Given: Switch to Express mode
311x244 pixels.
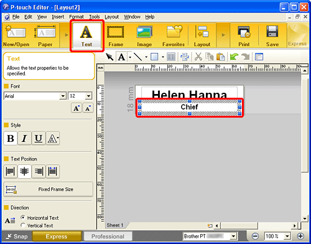Looking at the screenshot, I should [57, 237].
